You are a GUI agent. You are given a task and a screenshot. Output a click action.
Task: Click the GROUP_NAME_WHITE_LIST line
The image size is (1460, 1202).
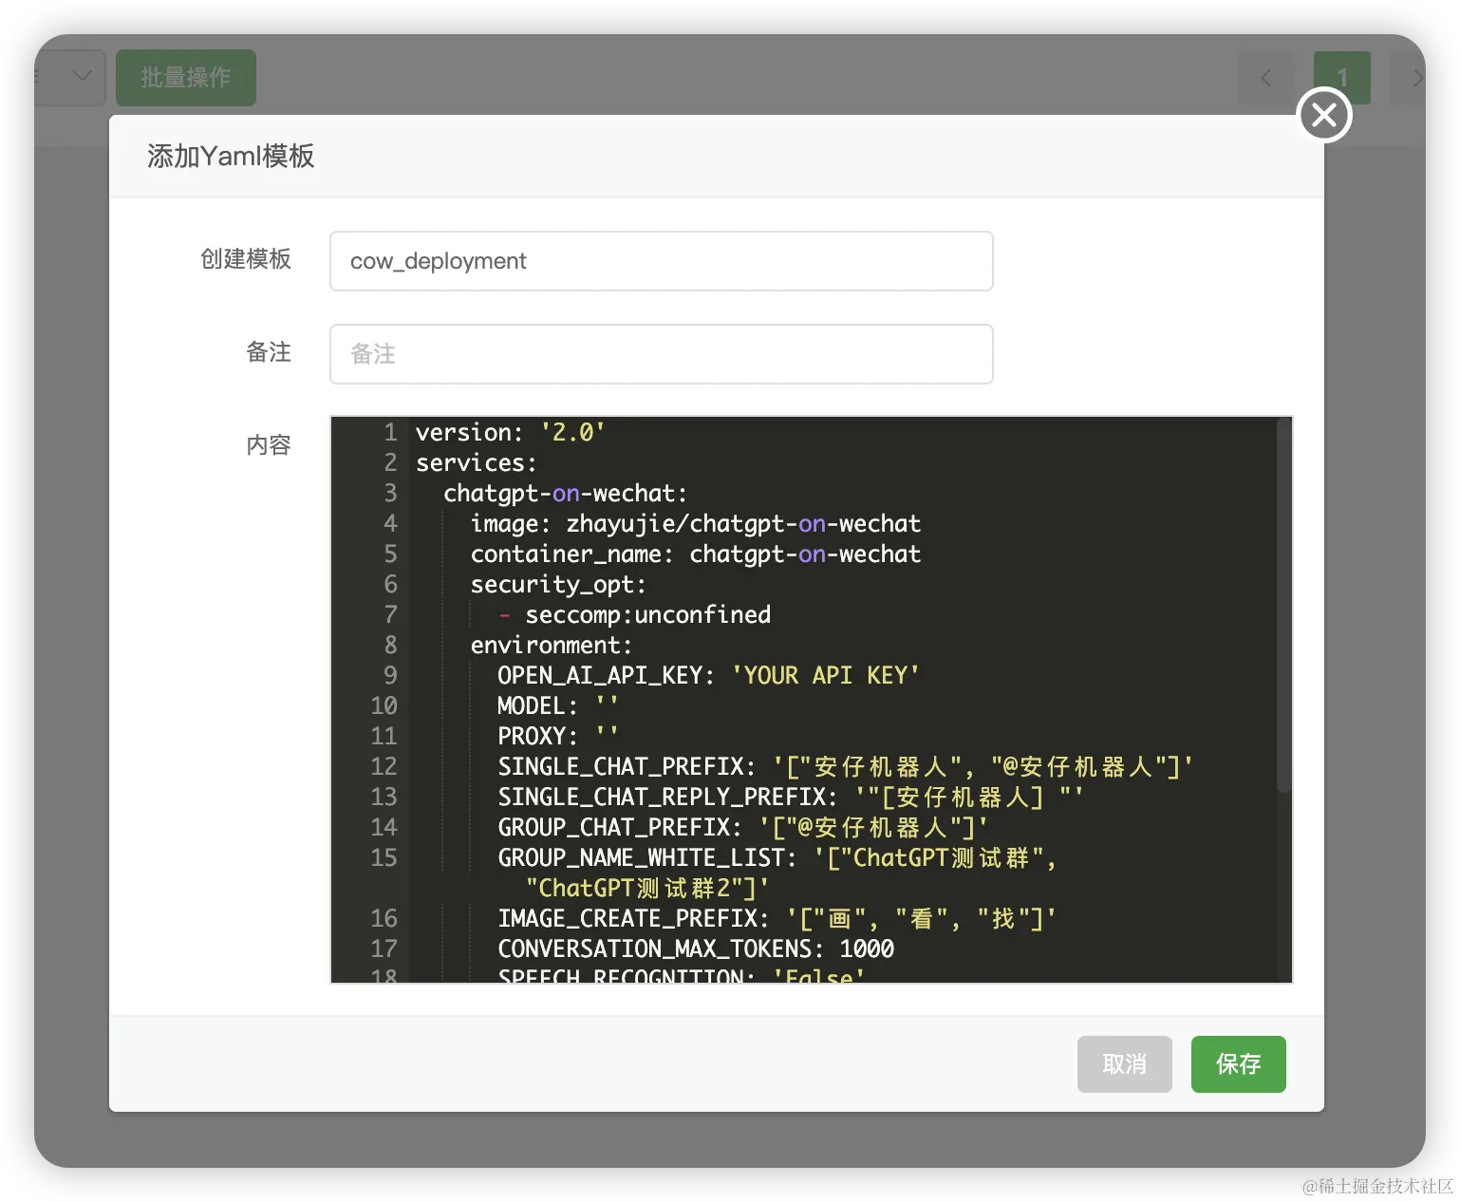pos(777,858)
